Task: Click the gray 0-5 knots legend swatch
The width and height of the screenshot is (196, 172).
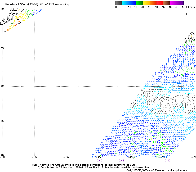Action: (x=119, y=3)
